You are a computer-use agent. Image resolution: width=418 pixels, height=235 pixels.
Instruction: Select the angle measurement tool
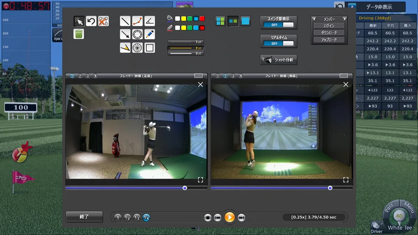tap(150, 21)
